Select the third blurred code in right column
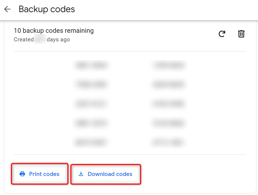Screen dimensions: 258x195 coord(169,104)
